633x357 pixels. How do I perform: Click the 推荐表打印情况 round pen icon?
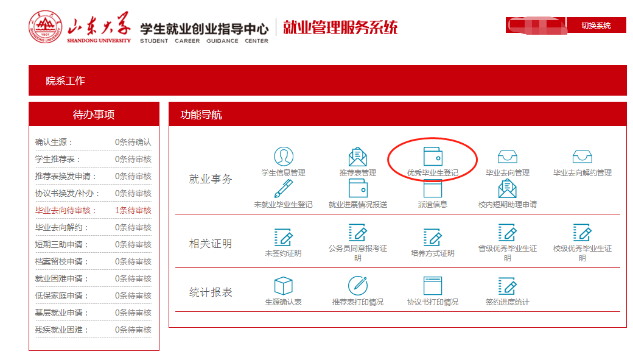(x=358, y=286)
